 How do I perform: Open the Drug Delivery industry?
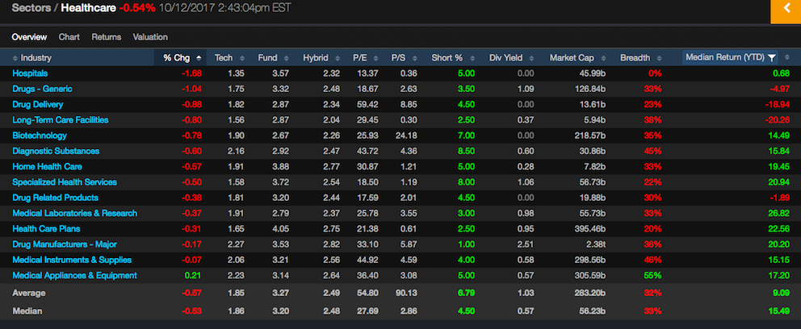tap(38, 105)
